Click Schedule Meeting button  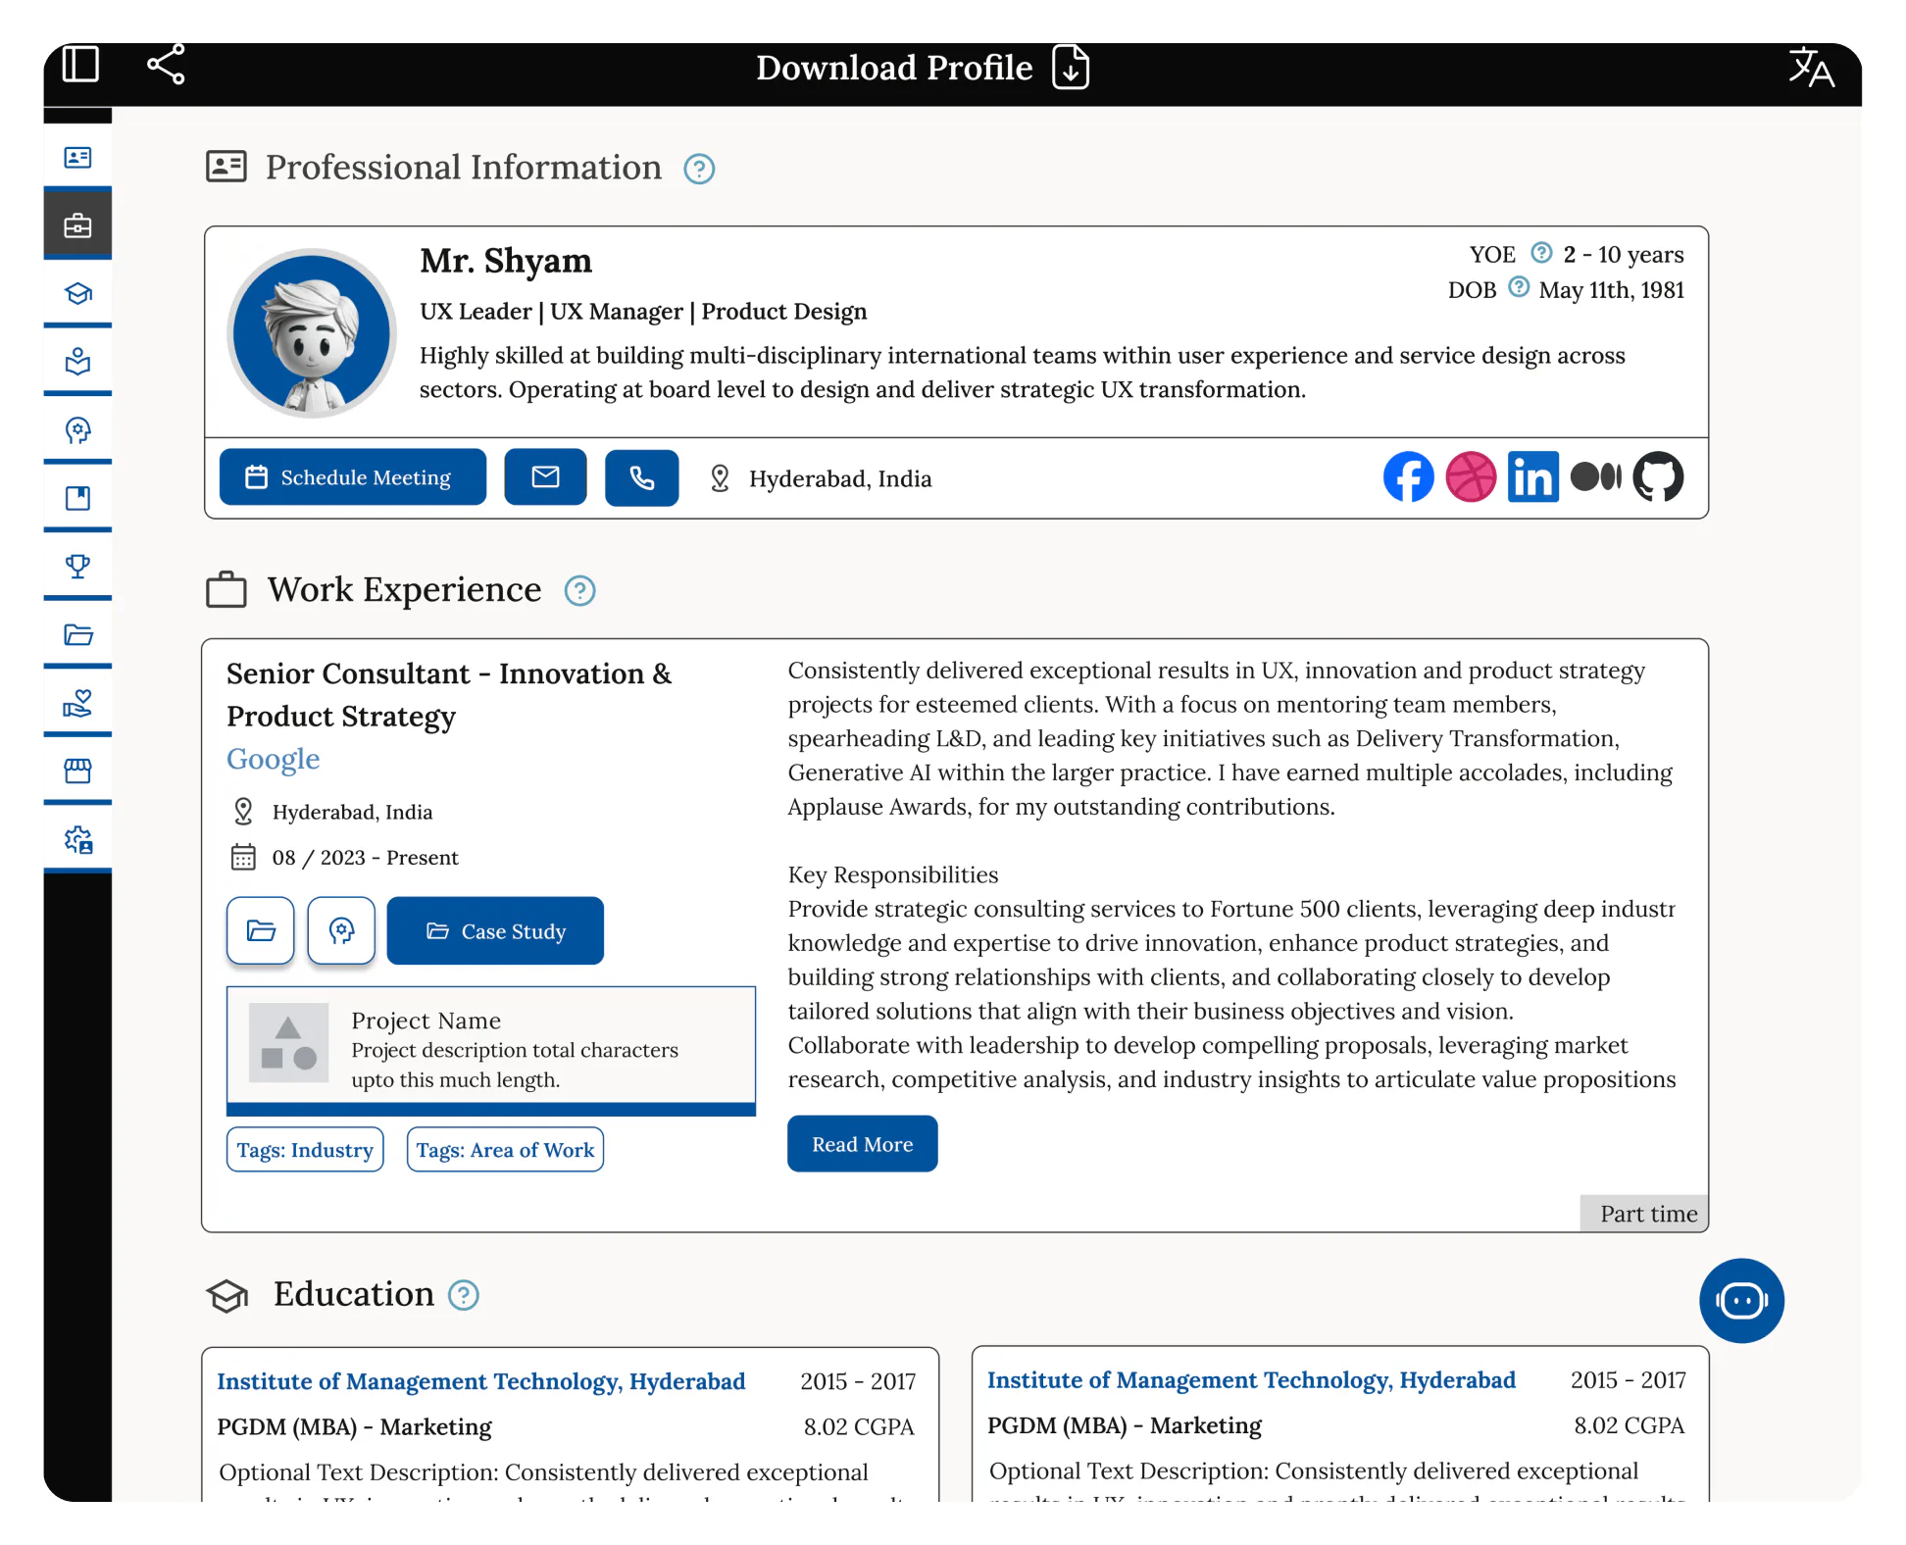pyautogui.click(x=352, y=477)
